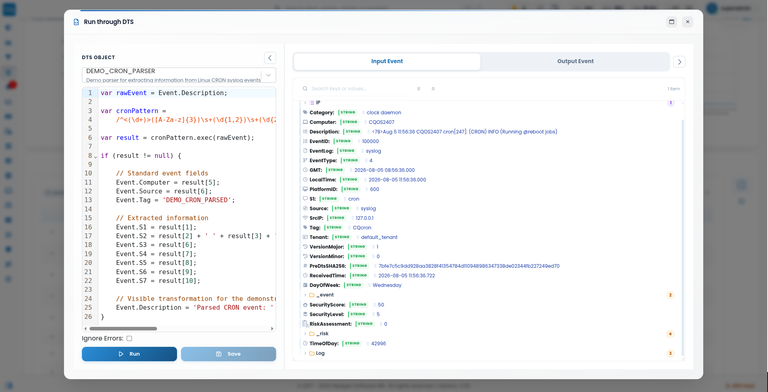Viewport: 768px width, 392px height.
Task: Click the count badge 3 on Log row
Action: 671,353
